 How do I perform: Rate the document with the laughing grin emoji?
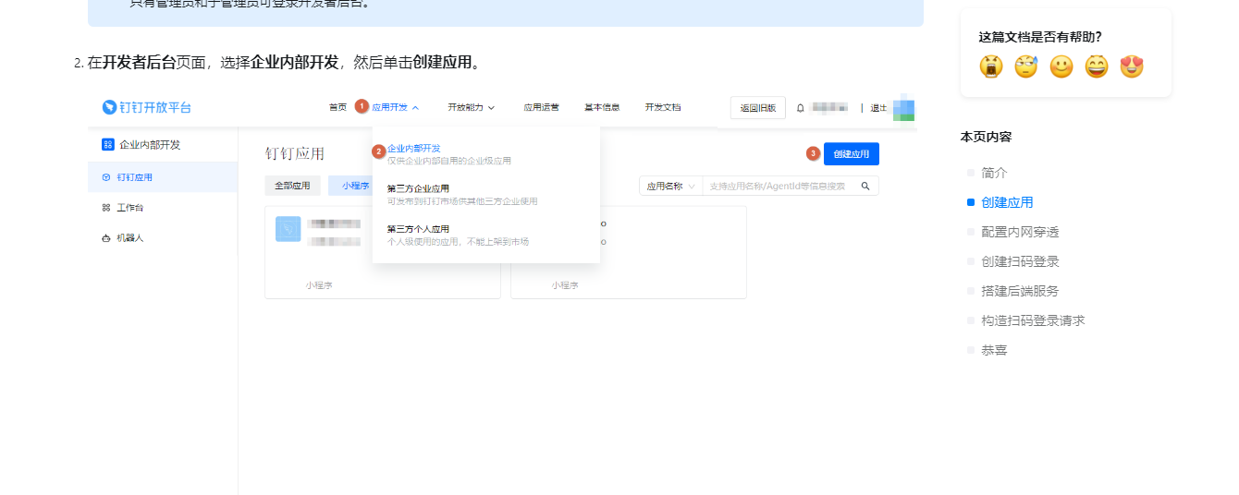1097,66
